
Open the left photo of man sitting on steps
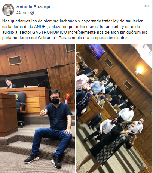click(37, 108)
